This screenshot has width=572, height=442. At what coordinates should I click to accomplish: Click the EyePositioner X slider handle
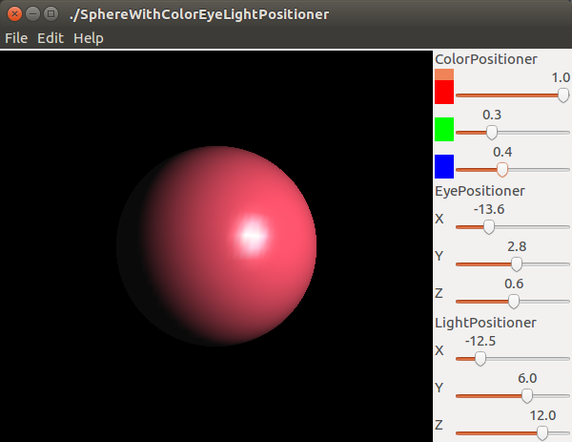pyautogui.click(x=489, y=227)
